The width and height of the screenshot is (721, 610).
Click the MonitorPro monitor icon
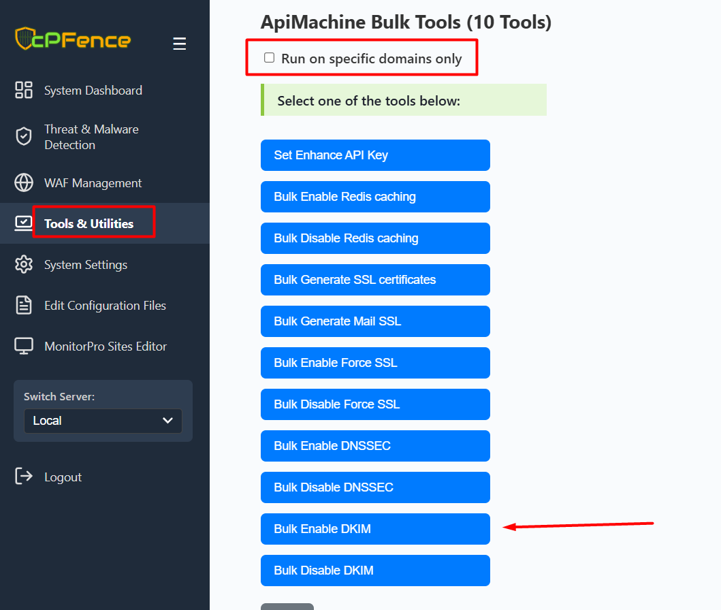click(24, 346)
